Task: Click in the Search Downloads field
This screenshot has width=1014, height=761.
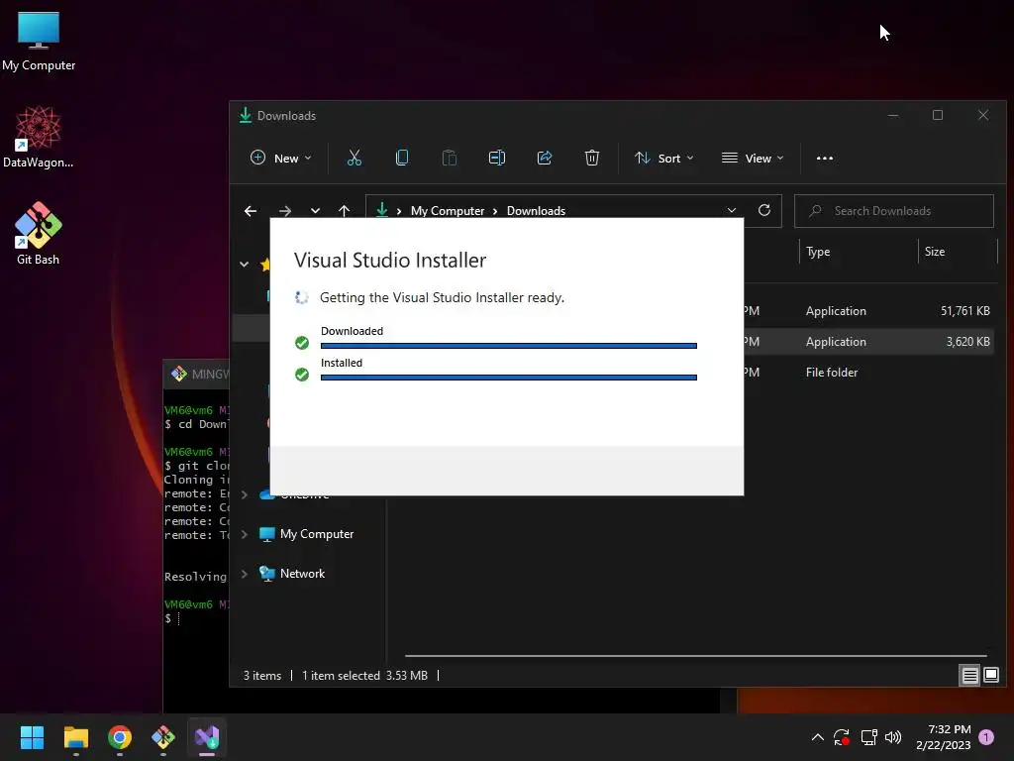Action: click(x=894, y=211)
